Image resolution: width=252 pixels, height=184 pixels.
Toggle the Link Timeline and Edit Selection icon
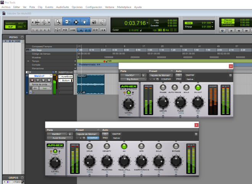[x=88, y=30]
